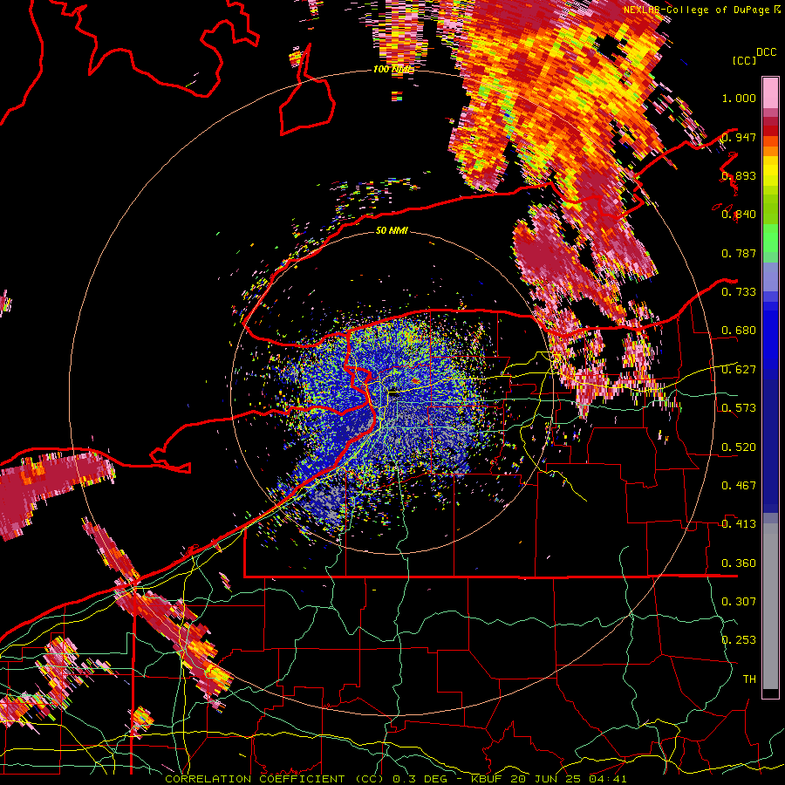This screenshot has height=785, width=785.
Task: Click the 100 NMI range ring label
Action: [393, 69]
